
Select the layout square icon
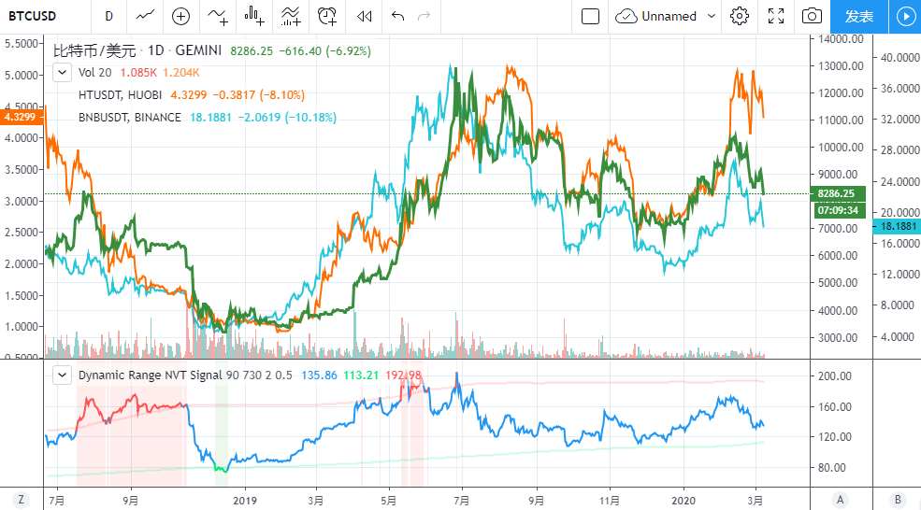click(x=590, y=17)
